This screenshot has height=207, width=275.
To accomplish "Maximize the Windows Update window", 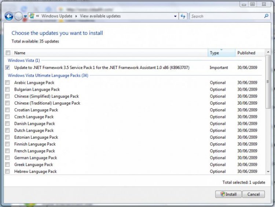I will [x=252, y=4].
